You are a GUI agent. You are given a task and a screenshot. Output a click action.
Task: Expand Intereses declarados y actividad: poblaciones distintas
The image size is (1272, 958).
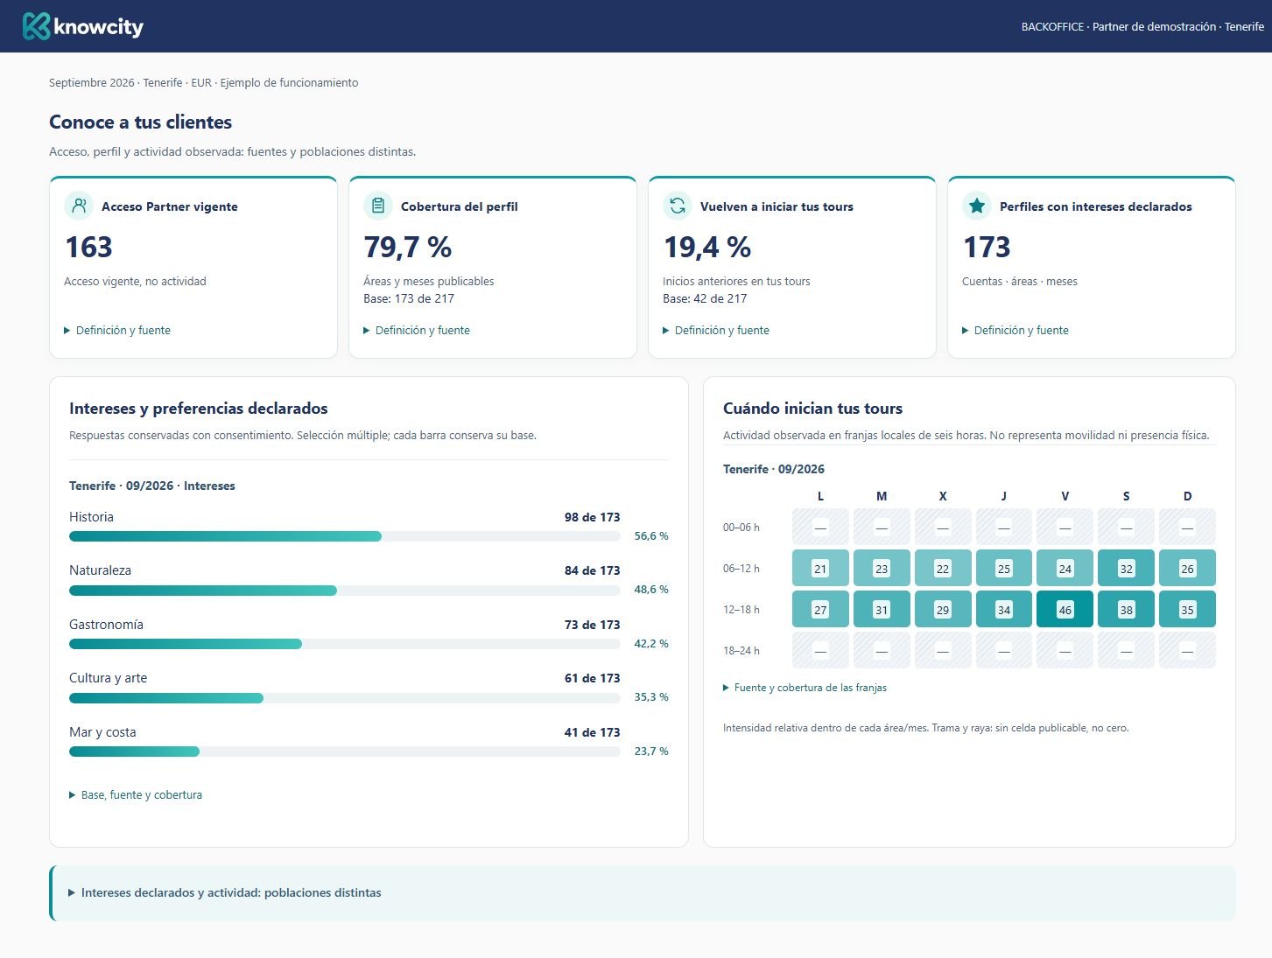(225, 892)
